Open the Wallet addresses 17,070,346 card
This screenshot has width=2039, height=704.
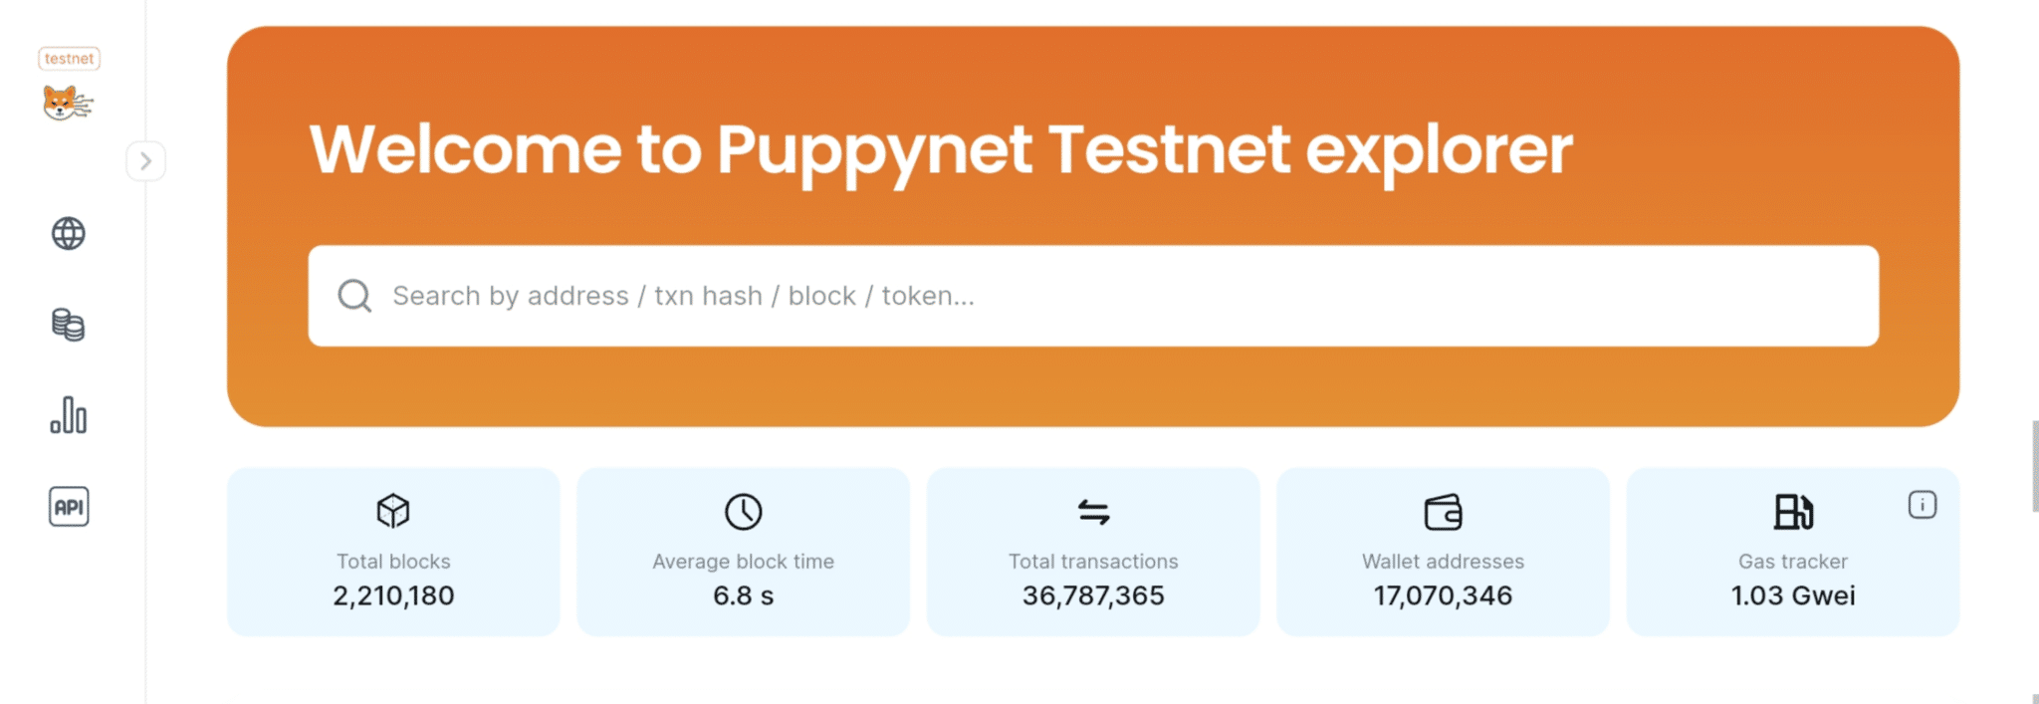point(1444,552)
